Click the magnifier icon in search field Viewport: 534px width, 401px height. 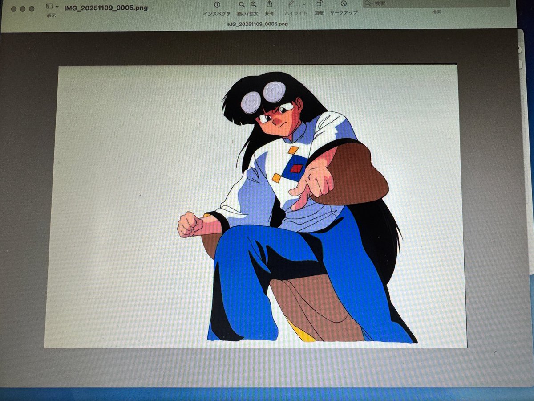[369, 4]
